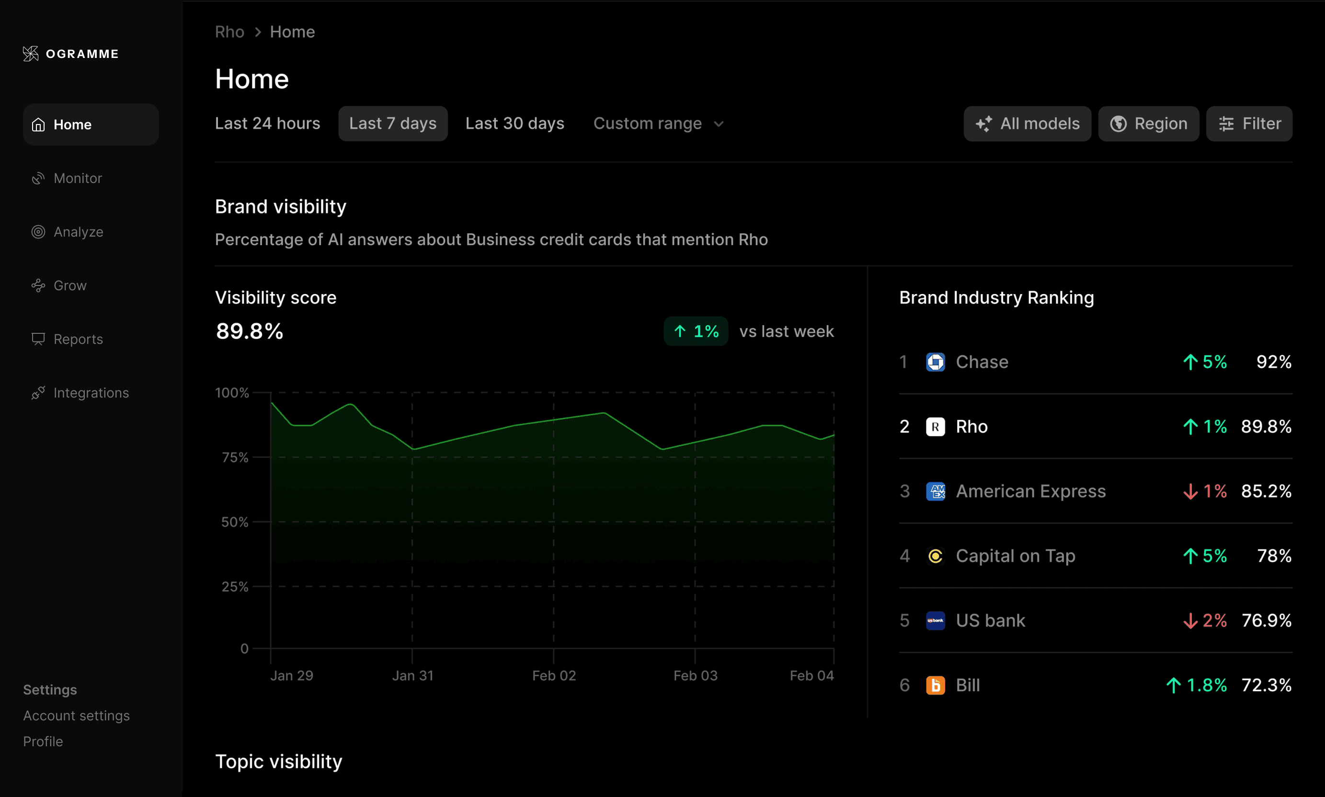Open Account settings link

[76, 716]
